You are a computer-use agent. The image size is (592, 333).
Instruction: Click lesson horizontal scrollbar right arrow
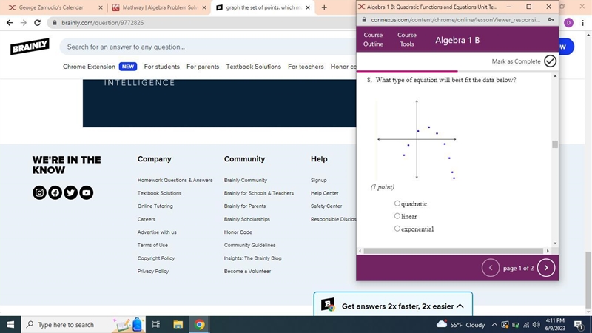coord(548,251)
